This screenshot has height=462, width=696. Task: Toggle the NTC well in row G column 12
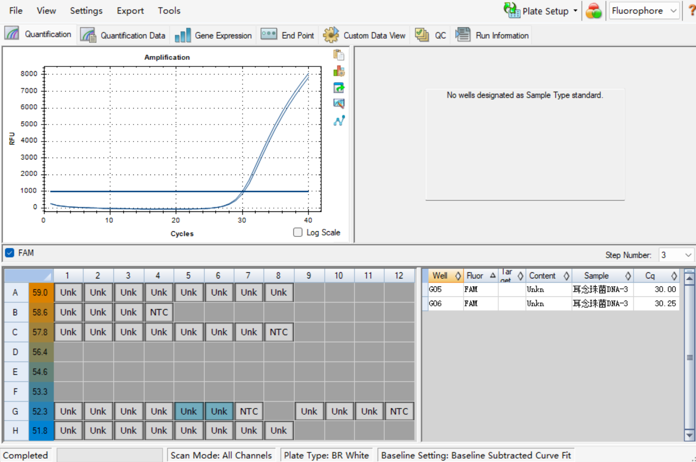click(399, 412)
